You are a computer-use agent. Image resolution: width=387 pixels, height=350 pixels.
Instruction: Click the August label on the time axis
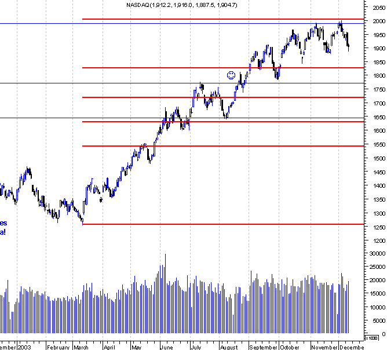click(x=229, y=347)
